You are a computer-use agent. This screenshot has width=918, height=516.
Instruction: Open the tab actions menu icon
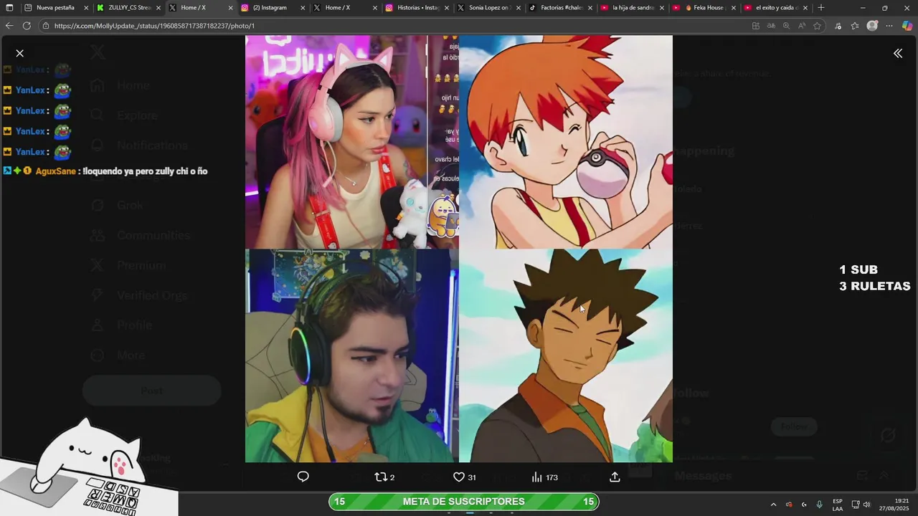pos(9,8)
